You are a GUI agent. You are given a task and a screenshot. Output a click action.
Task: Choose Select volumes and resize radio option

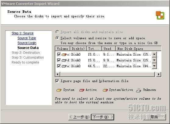tap(57, 38)
